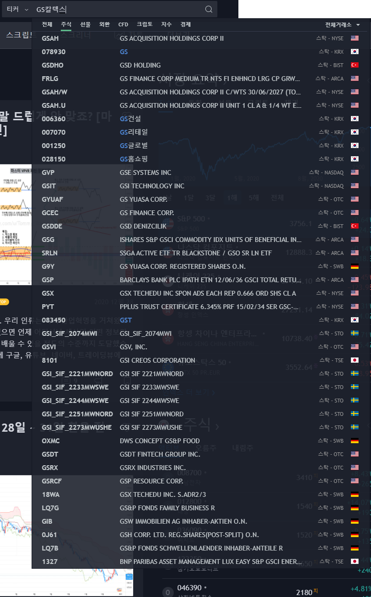
Task: Click the US flag on the GSRX INDUSTRIES row
Action: pos(355,468)
